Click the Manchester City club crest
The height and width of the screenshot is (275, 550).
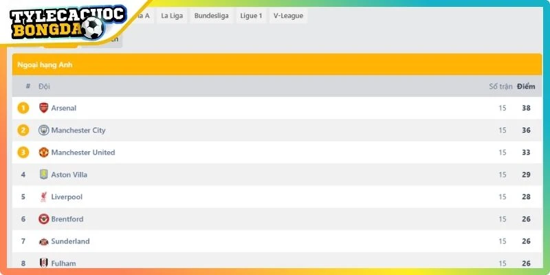pyautogui.click(x=43, y=130)
